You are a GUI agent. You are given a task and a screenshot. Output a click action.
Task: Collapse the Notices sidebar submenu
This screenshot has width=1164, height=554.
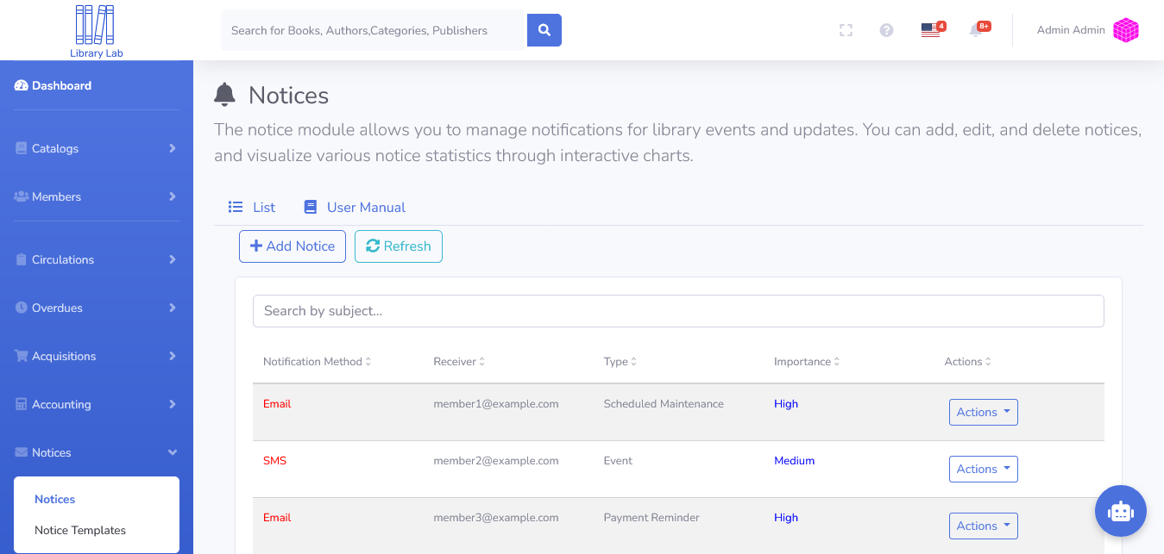(52, 452)
